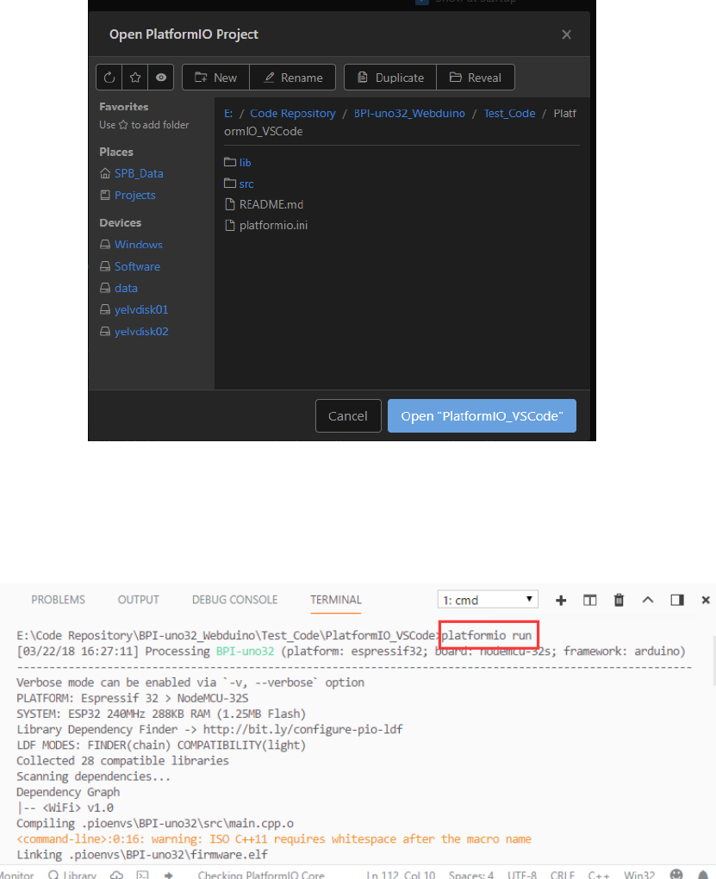The height and width of the screenshot is (879, 716).
Task: Open Projects place
Action: pos(135,195)
